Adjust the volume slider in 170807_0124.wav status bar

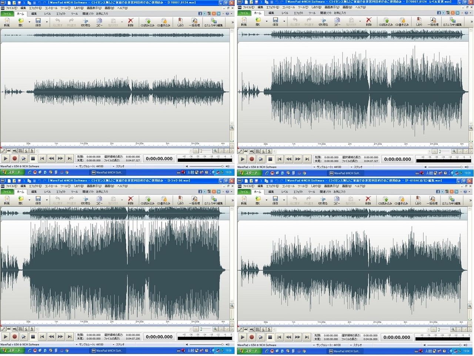pyautogui.click(x=207, y=167)
